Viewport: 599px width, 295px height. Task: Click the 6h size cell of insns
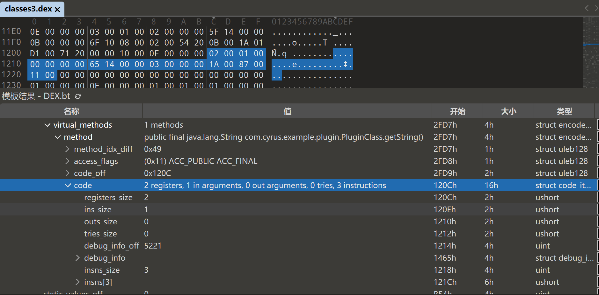pos(489,282)
